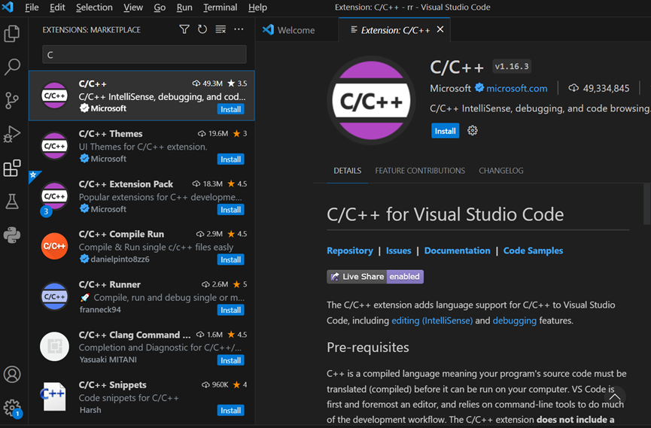The image size is (651, 428).
Task: Open the Changelog tab
Action: point(501,171)
